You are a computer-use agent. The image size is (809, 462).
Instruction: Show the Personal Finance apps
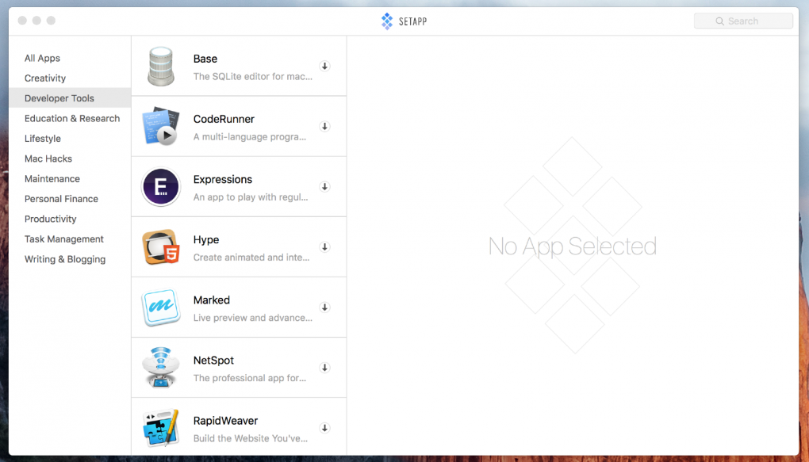point(61,199)
